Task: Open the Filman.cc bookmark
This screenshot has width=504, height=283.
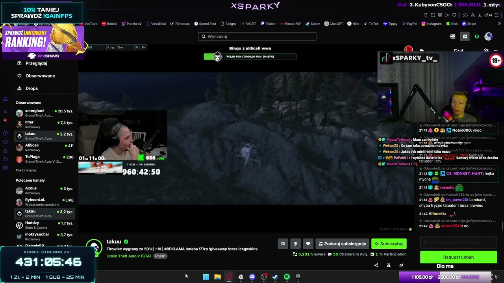Action: (180, 24)
